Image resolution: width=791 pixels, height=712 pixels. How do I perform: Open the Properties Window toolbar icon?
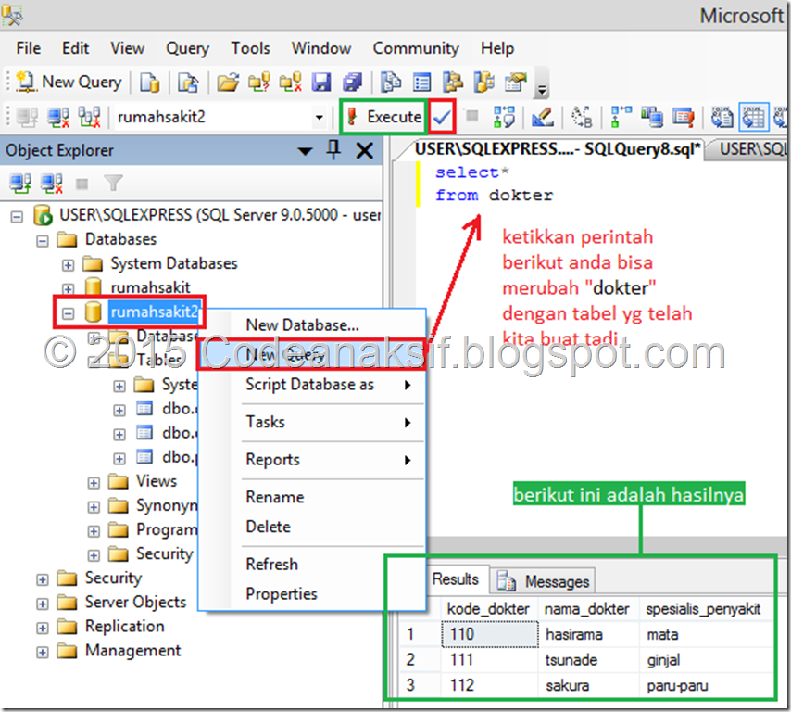[516, 83]
